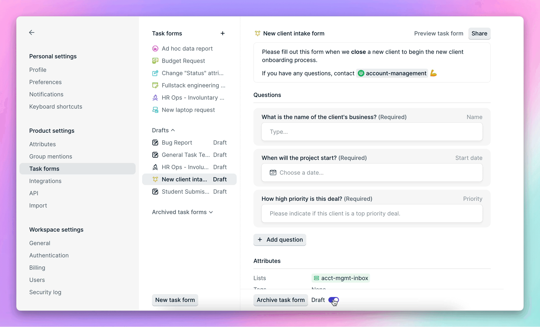Open the Ad hoc data report form

189,49
